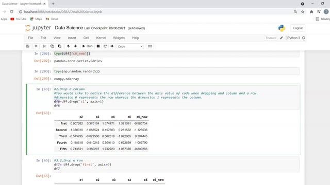
Task: Reload the page in the browser
Action: point(12,12)
